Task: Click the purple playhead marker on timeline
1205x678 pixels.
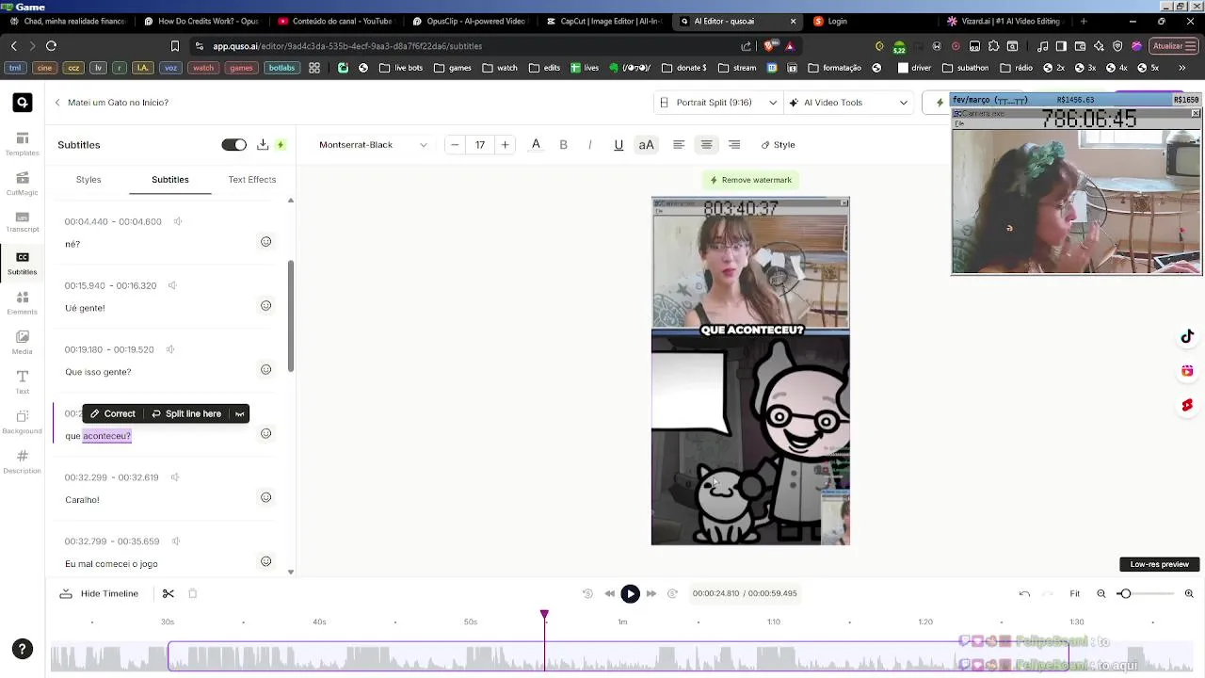Action: click(544, 615)
